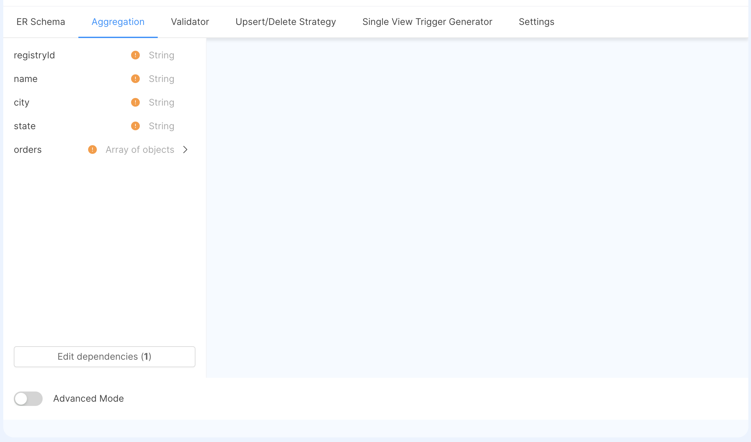Click the warning icon next to registryId
The height and width of the screenshot is (442, 751).
[x=135, y=55]
